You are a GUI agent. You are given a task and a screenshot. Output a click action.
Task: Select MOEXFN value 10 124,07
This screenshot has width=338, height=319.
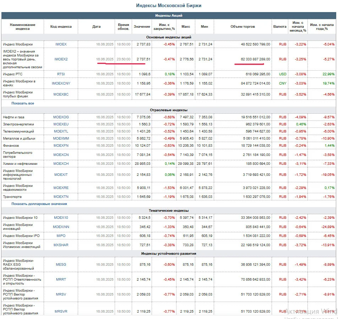[143, 146]
